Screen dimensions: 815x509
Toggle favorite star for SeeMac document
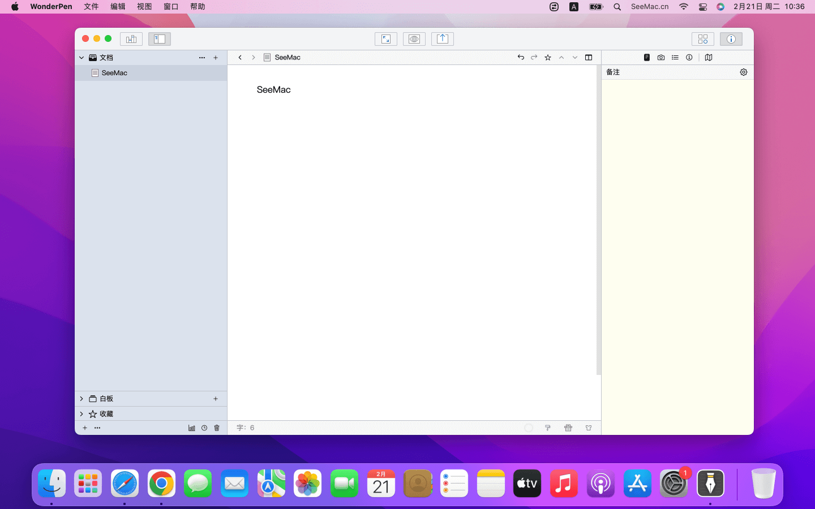548,58
